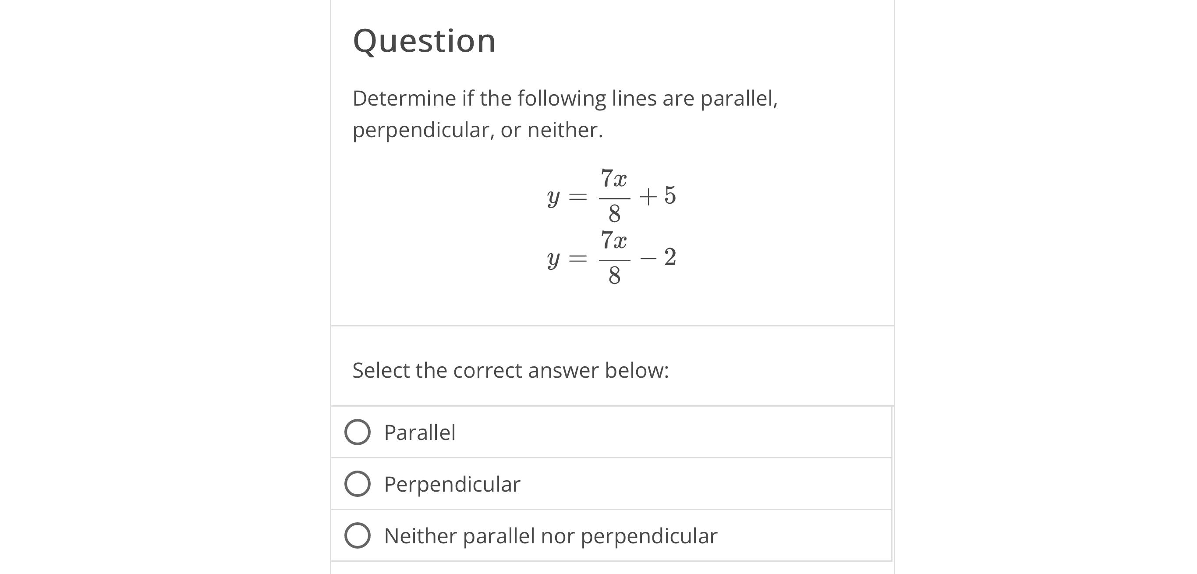This screenshot has width=1197, height=574.
Task: Click the plus sign before the 5
Action: point(648,197)
